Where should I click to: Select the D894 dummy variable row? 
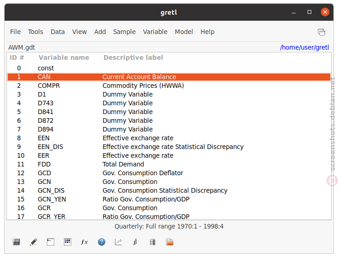(x=169, y=129)
